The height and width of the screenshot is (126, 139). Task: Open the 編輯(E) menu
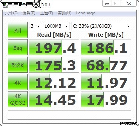[x=29, y=13]
